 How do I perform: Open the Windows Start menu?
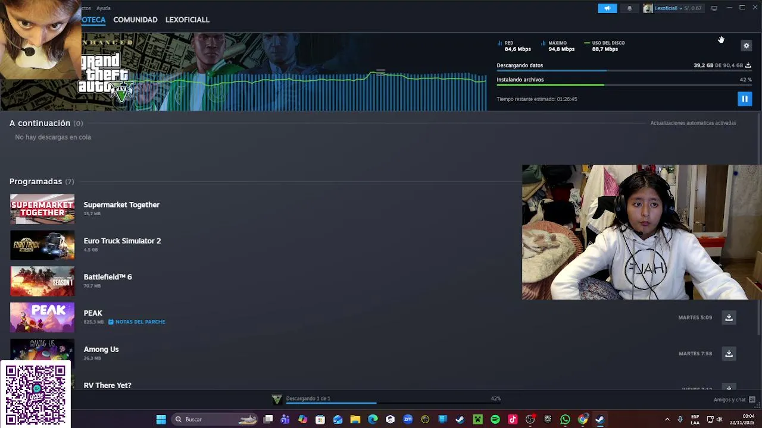click(x=161, y=420)
